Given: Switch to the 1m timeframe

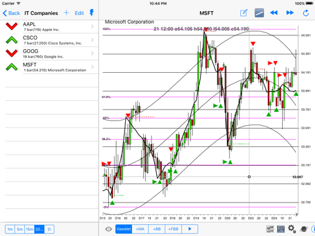Looking at the screenshot, I should pos(10,229).
